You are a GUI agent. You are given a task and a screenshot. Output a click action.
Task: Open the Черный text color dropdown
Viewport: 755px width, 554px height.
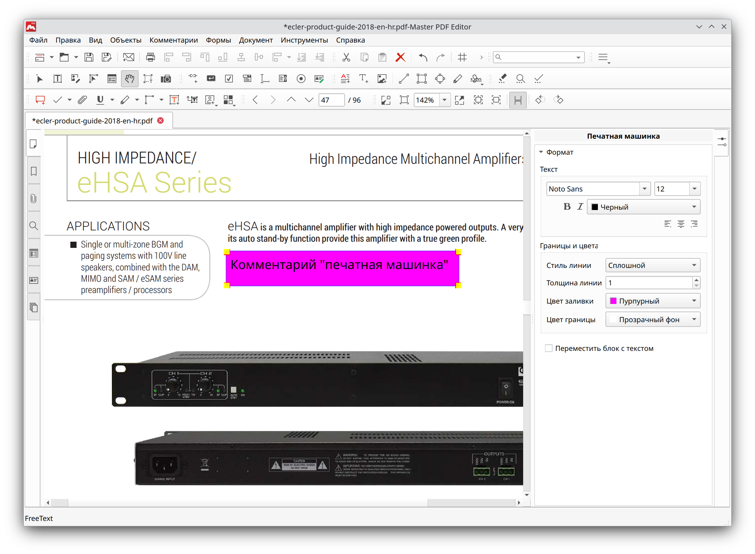pyautogui.click(x=643, y=207)
